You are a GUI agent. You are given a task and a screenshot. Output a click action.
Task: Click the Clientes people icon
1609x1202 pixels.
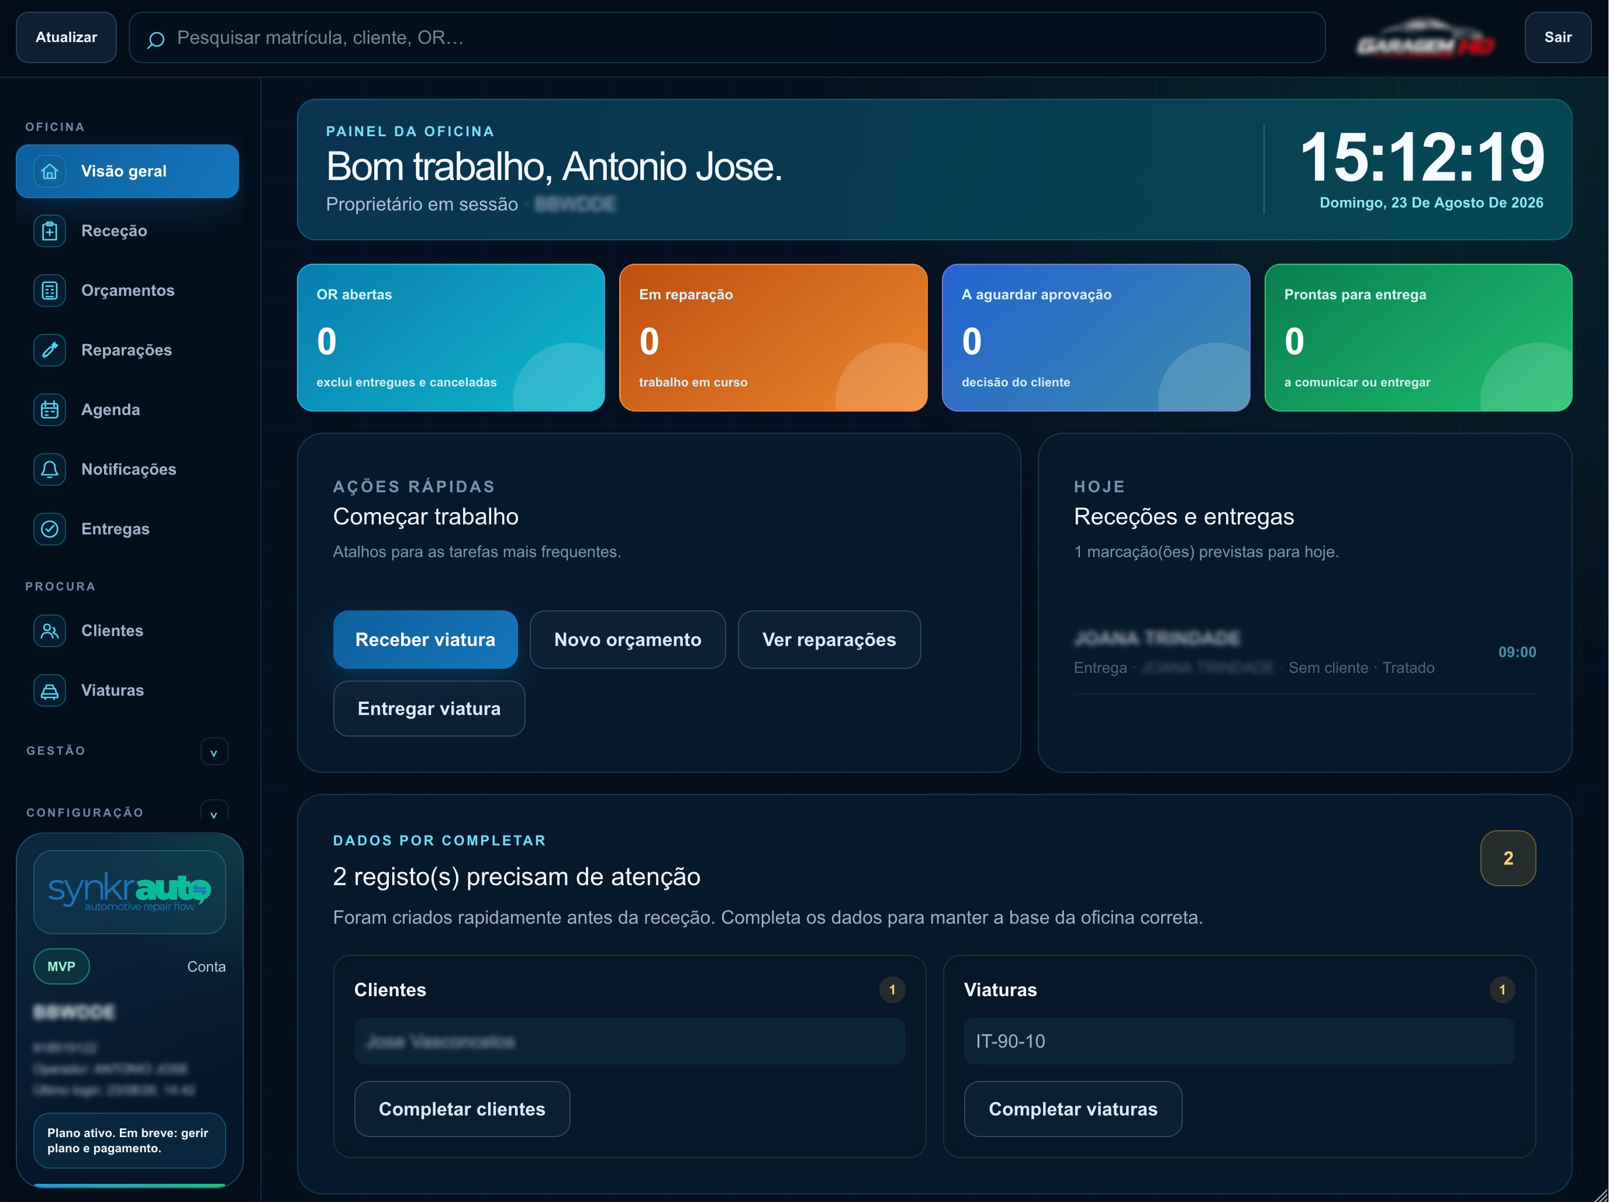click(50, 630)
